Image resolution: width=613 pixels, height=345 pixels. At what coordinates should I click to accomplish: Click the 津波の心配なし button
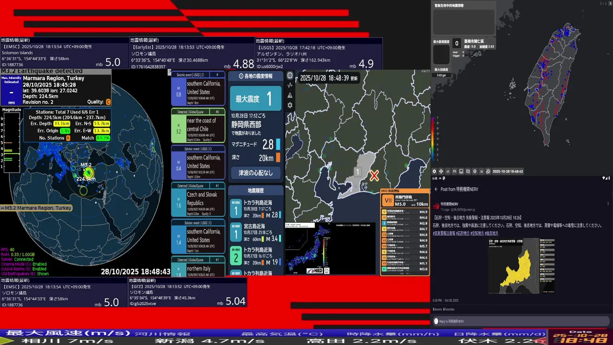[x=255, y=172]
